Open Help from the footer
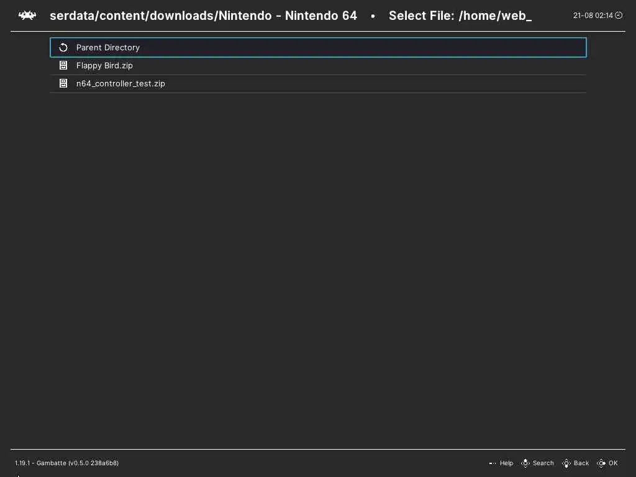Image resolution: width=636 pixels, height=477 pixels. pyautogui.click(x=506, y=463)
